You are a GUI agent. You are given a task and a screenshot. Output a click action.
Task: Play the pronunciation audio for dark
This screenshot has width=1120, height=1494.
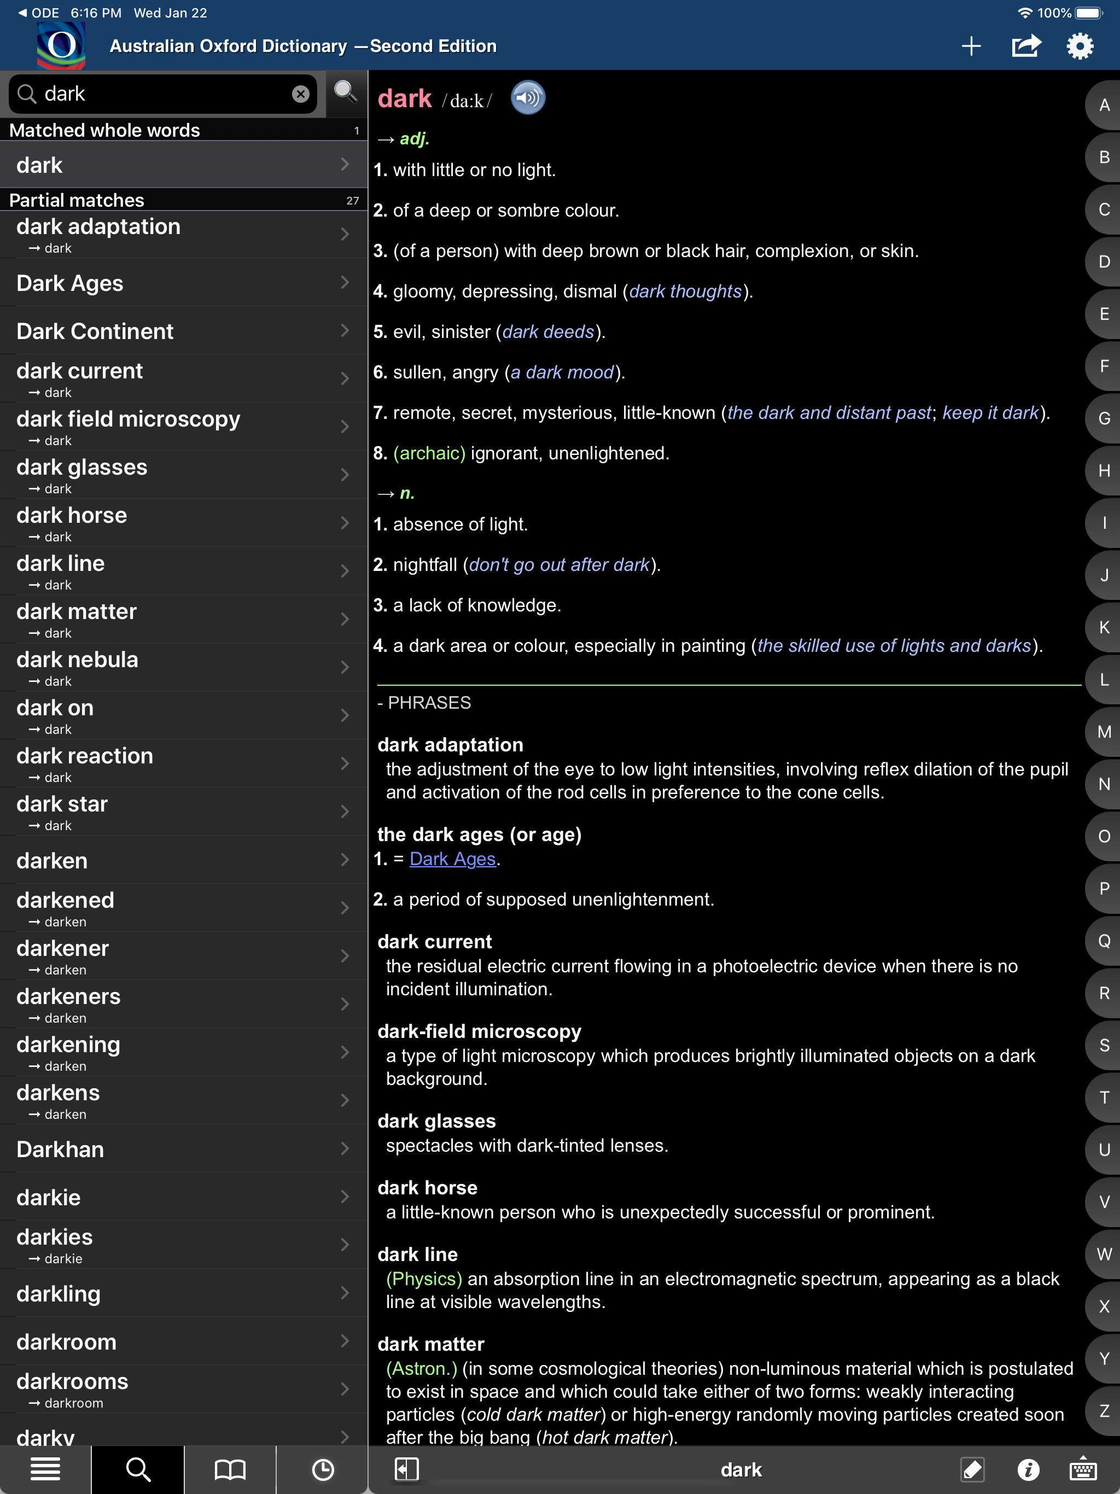pos(528,98)
